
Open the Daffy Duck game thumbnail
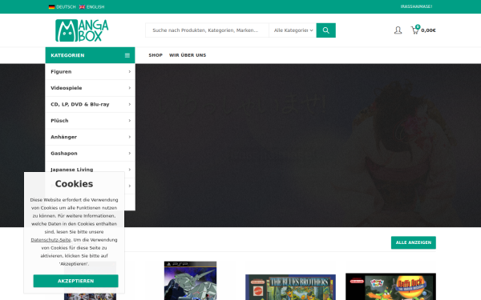[390, 286]
